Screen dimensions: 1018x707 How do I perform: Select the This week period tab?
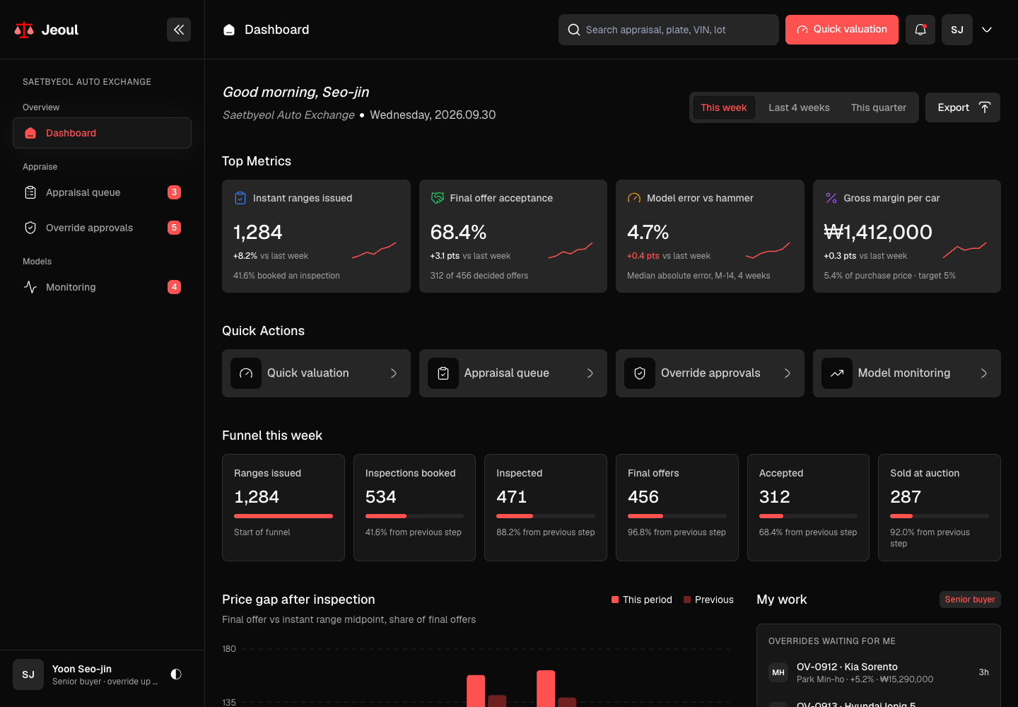pyautogui.click(x=724, y=107)
